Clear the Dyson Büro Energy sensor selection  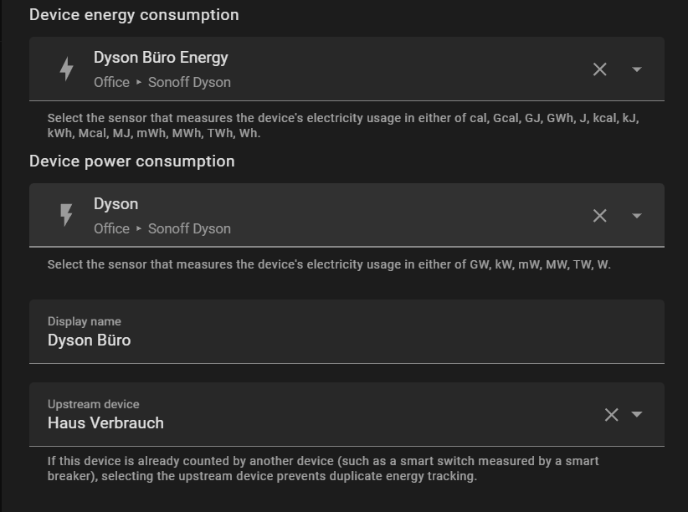pos(599,69)
